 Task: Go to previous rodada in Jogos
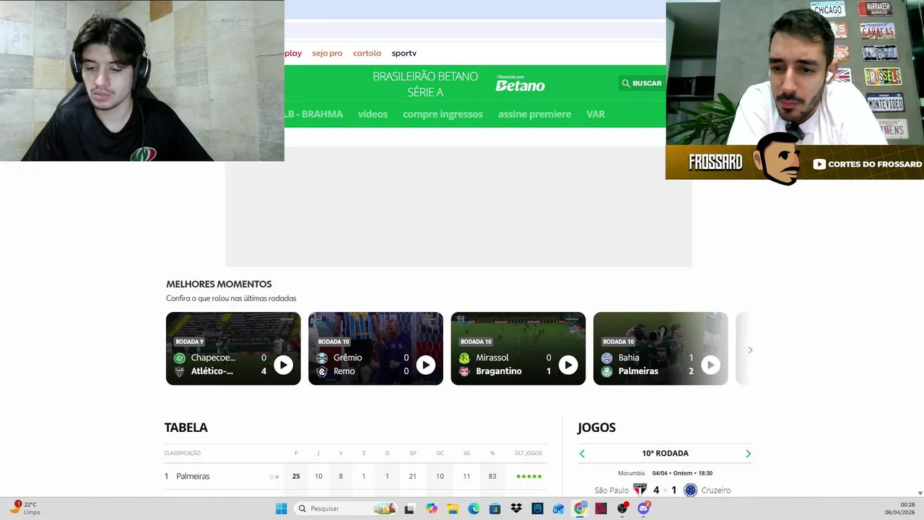tap(582, 454)
